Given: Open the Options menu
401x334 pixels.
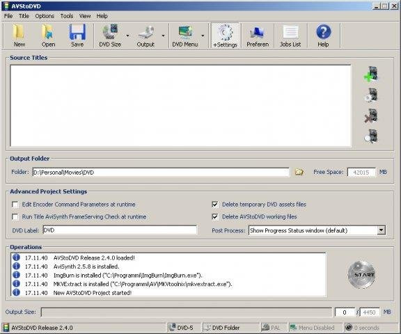Looking at the screenshot, I should coord(45,16).
